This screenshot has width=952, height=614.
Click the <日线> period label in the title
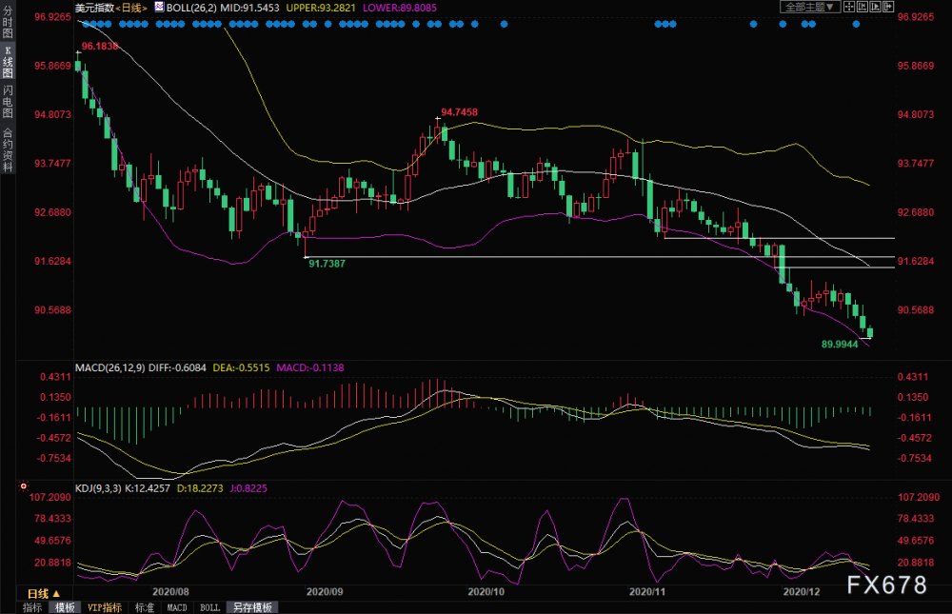click(x=131, y=8)
